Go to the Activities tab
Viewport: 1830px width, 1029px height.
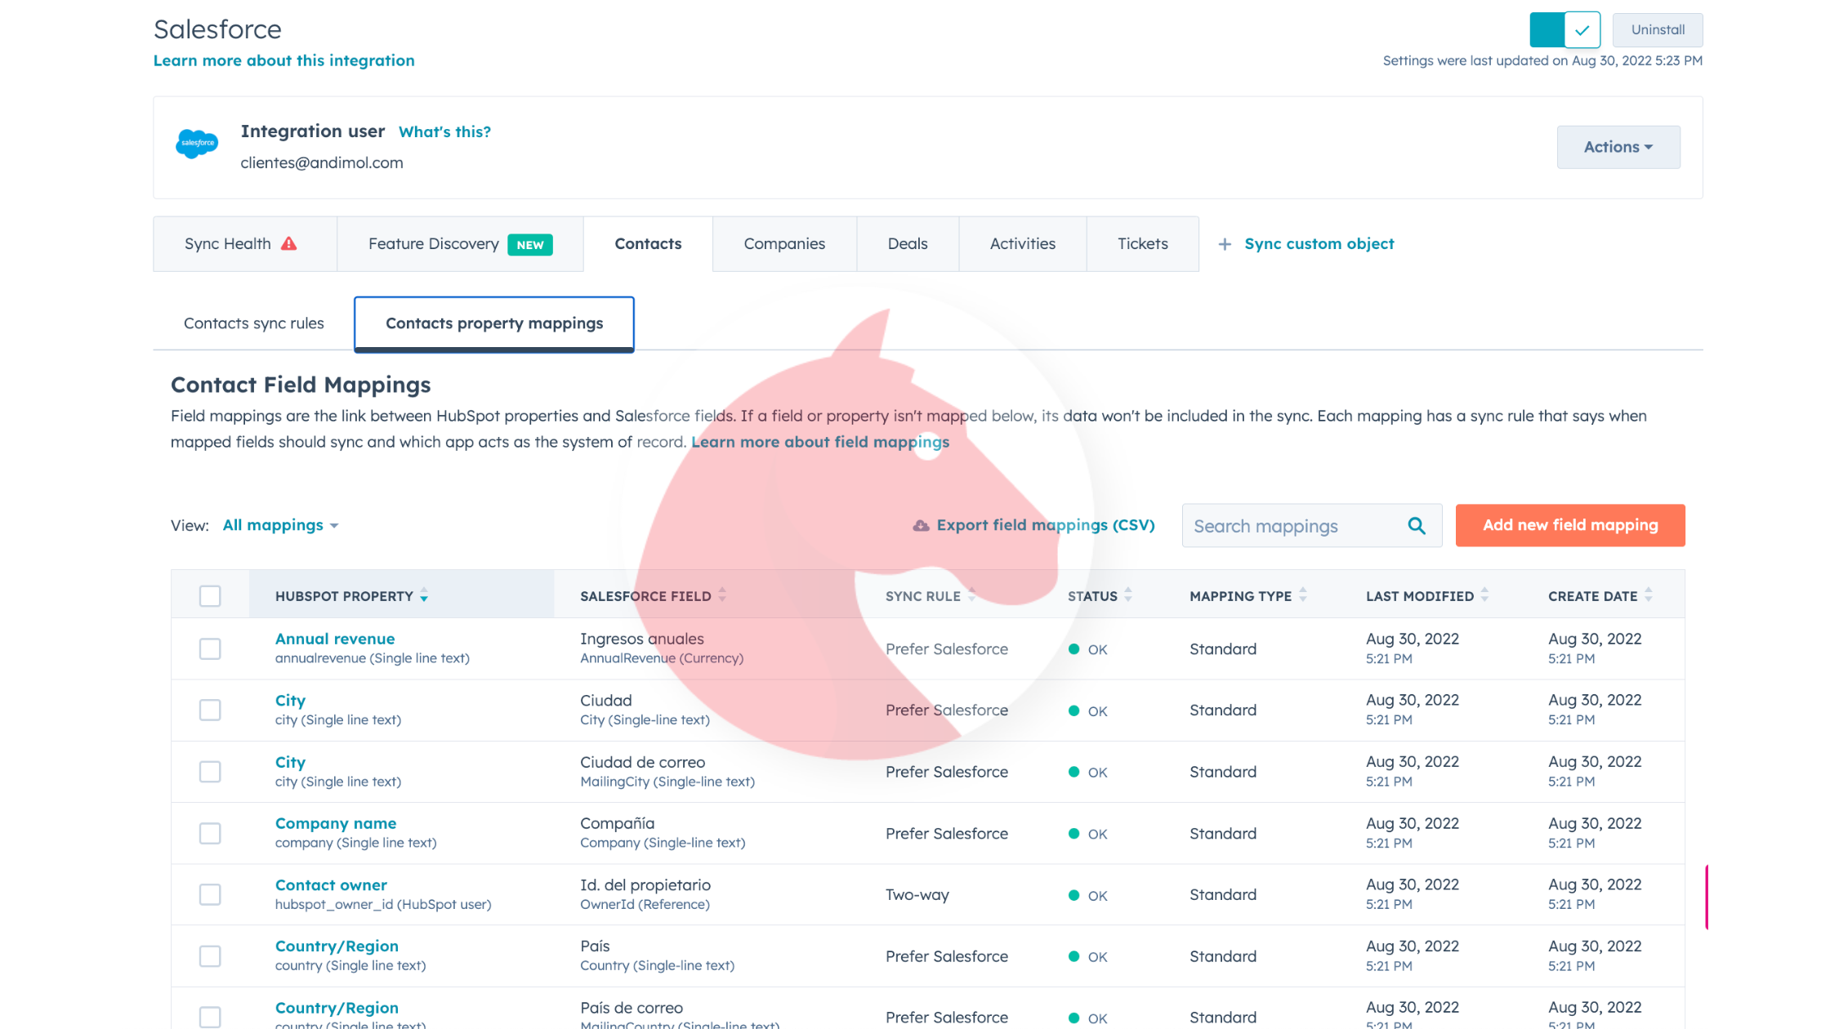(x=1022, y=244)
